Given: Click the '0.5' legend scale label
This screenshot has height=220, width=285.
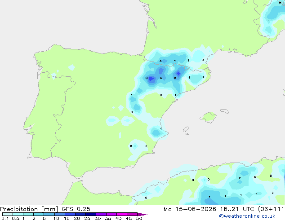Looking at the screenshot, I should click(16, 218).
